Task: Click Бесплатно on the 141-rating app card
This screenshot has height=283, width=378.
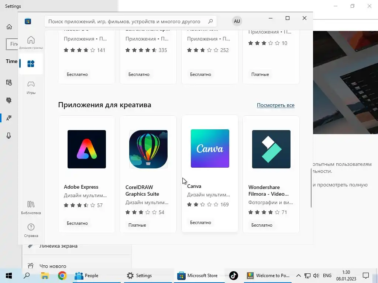Action: click(x=77, y=74)
